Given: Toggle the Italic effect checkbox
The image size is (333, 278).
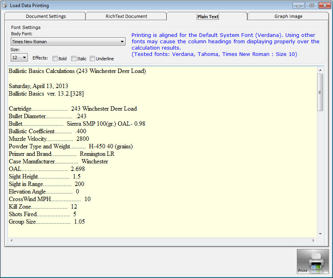Looking at the screenshot, I should (74, 59).
